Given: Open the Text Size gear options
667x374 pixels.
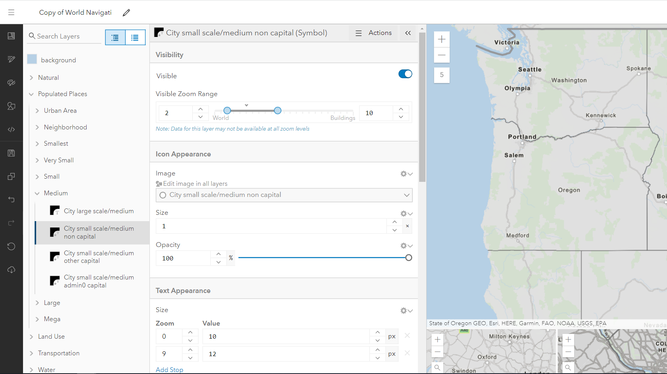Looking at the screenshot, I should [406, 310].
